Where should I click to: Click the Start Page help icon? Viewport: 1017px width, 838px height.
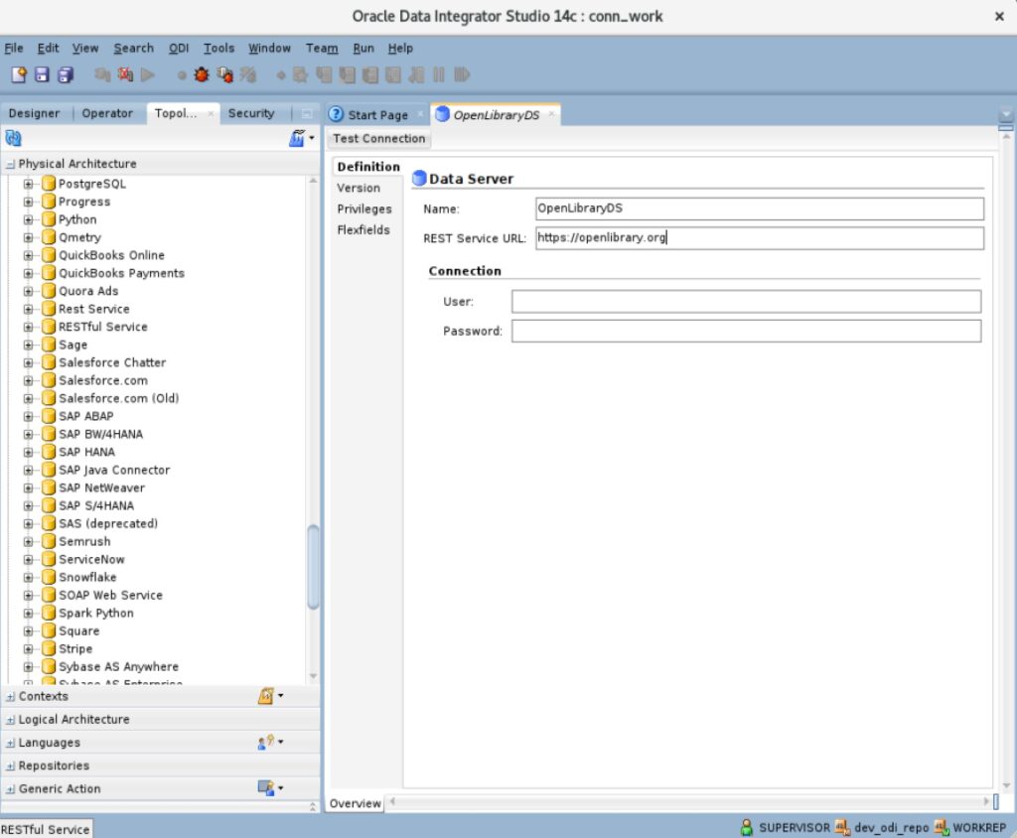(x=336, y=114)
